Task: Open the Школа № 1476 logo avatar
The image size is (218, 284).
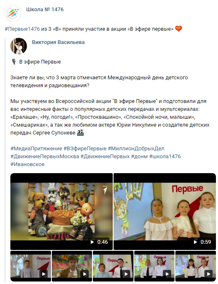Action: [x=13, y=13]
